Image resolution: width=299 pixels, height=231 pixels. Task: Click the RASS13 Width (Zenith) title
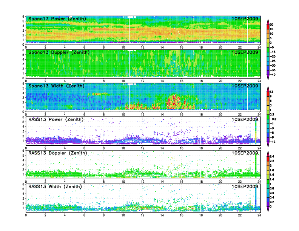tap(55, 186)
